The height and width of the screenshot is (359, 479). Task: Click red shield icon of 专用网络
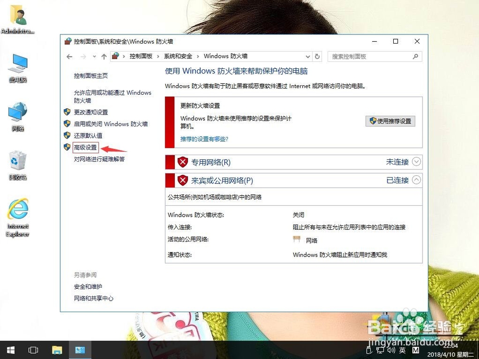[x=182, y=162]
